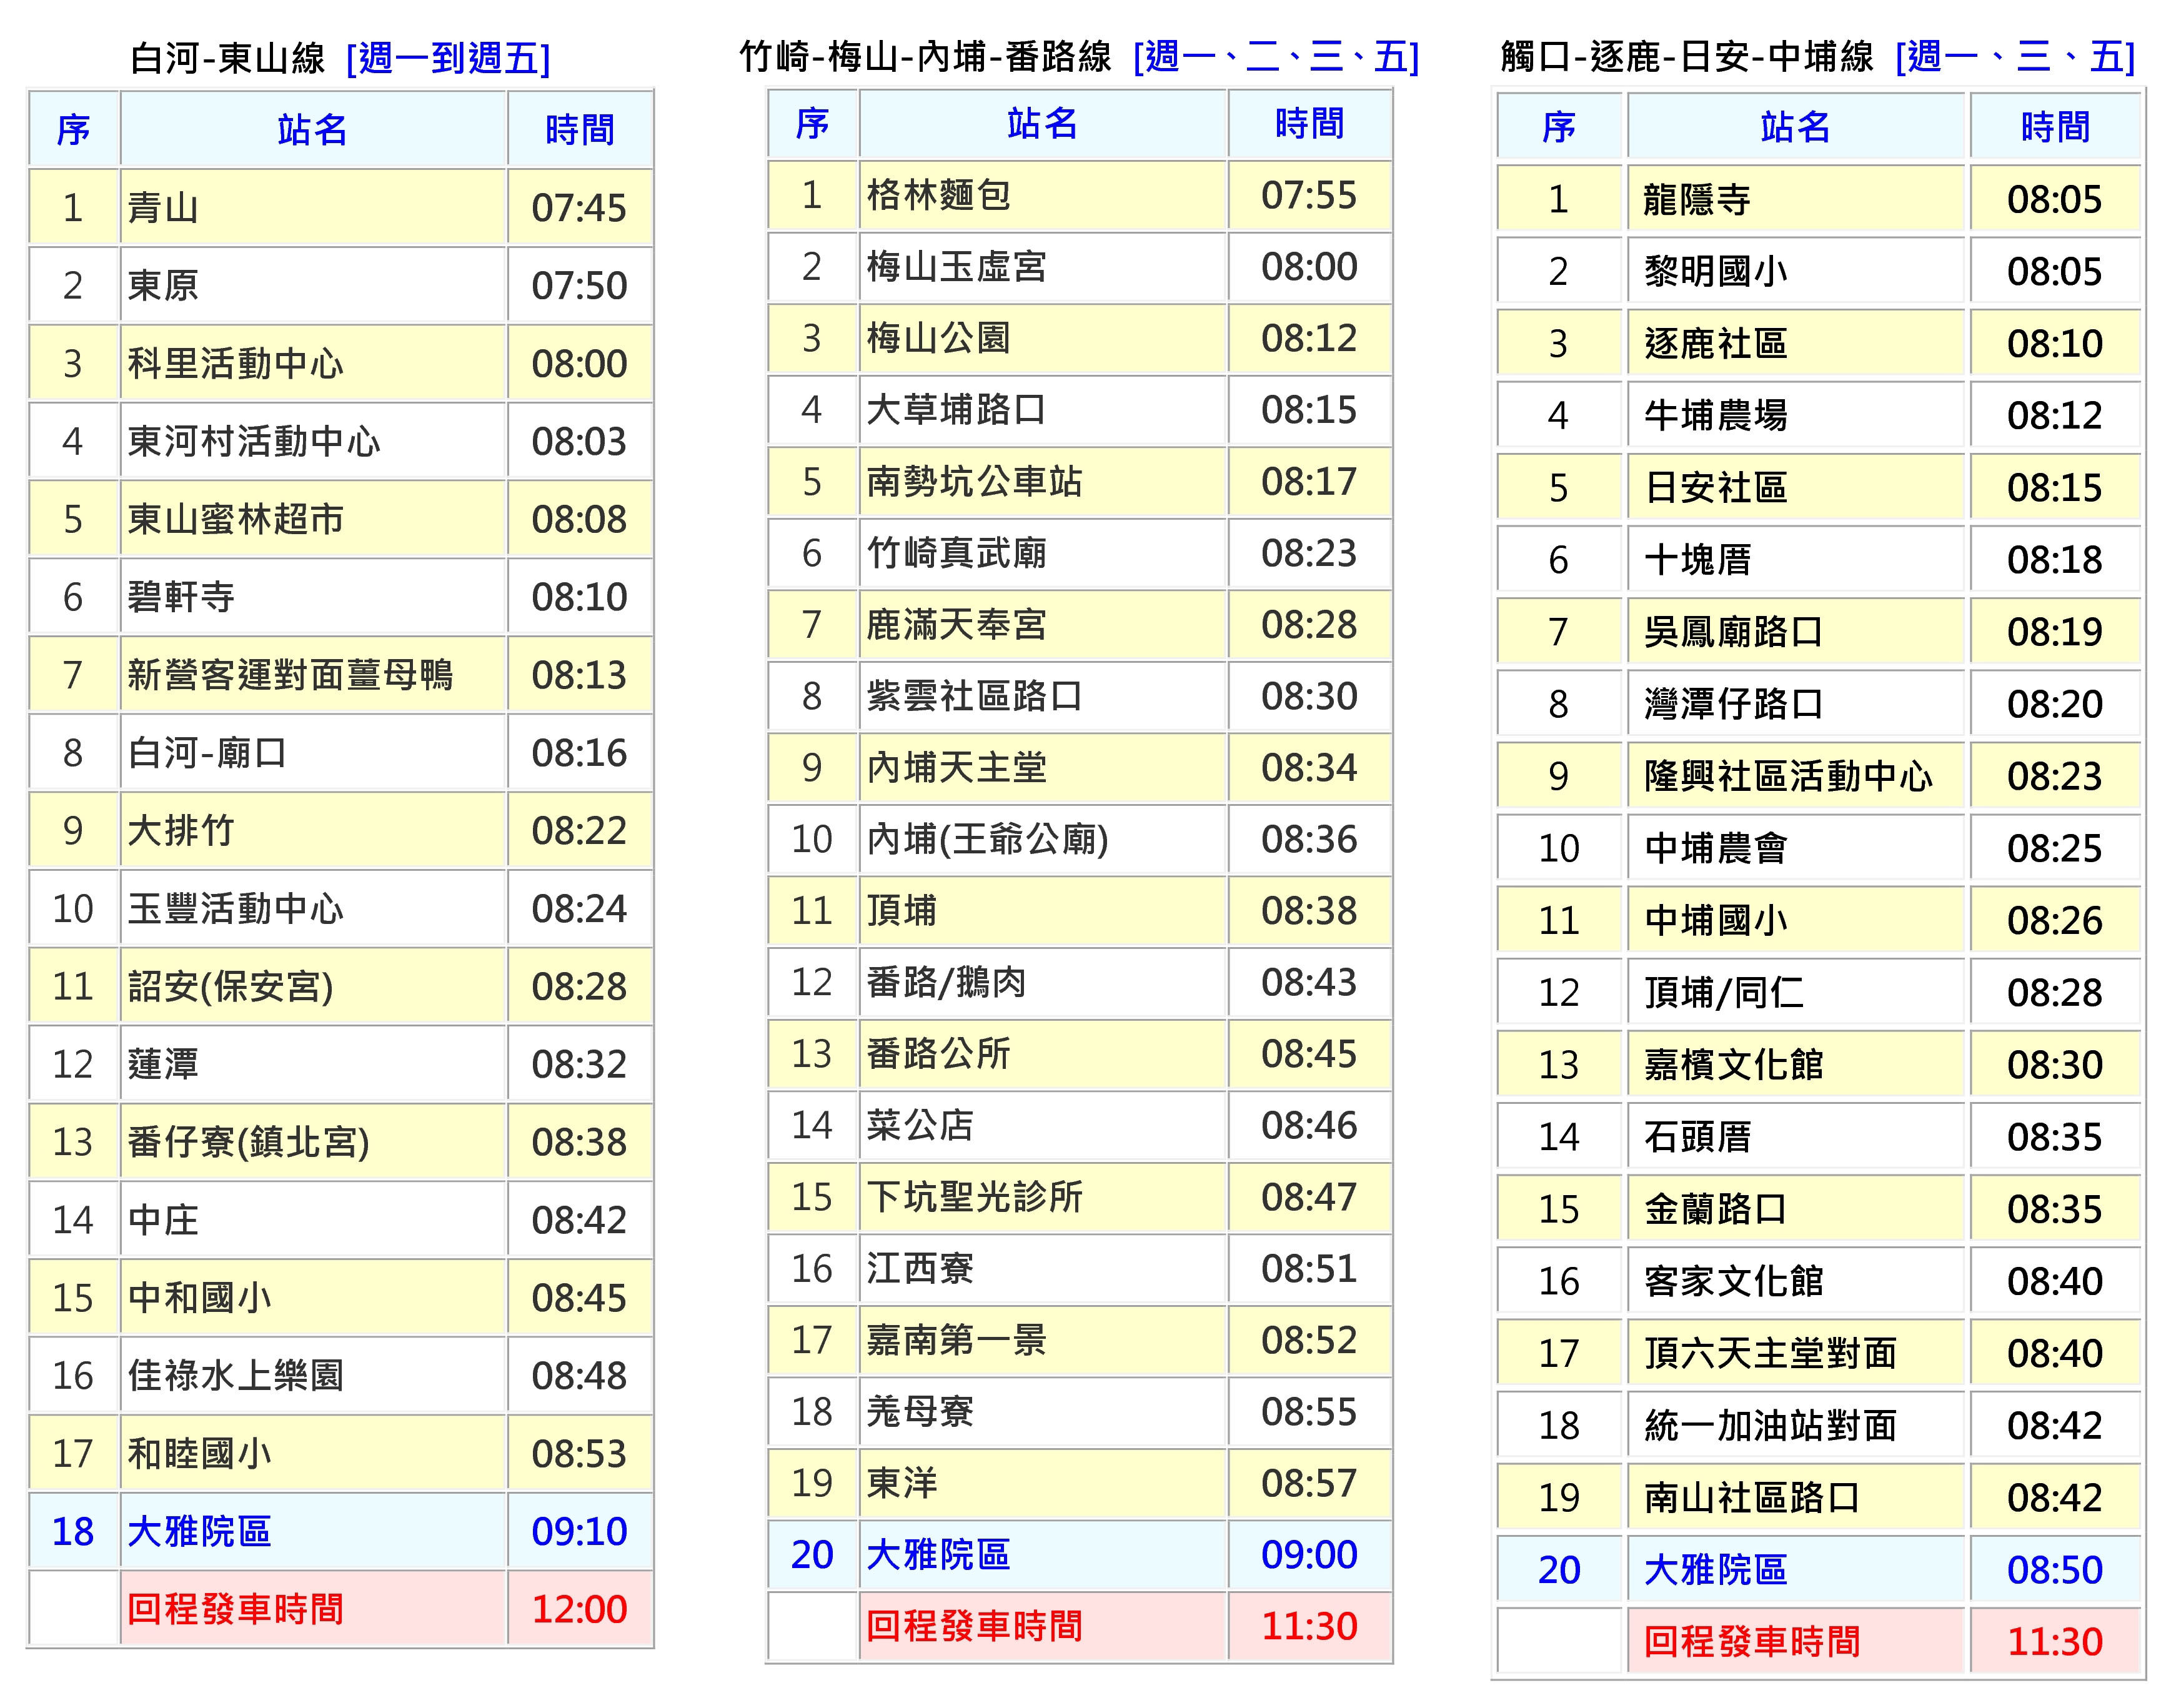Click the 十塊厝 stop
The height and width of the screenshot is (1708, 2176).
click(x=1697, y=560)
